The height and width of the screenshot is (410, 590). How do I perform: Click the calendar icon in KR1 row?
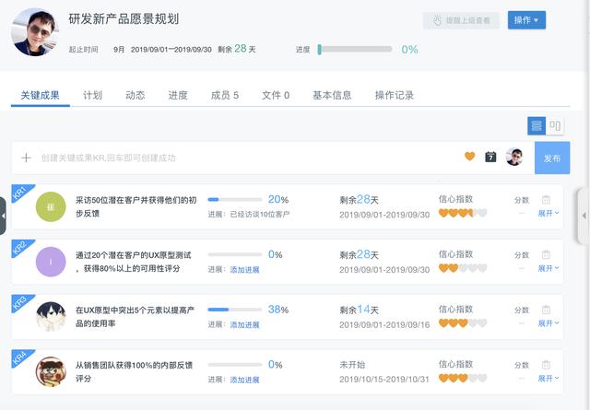pyautogui.click(x=546, y=199)
